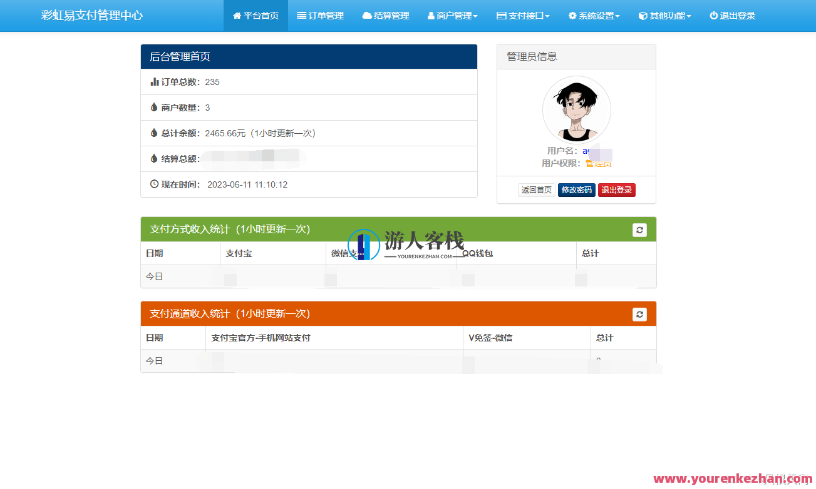Click the home icon on 平台首页
This screenshot has height=489, width=816.
[236, 16]
